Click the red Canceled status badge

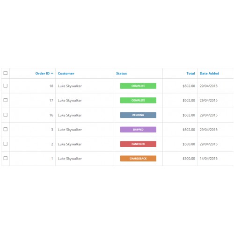[138, 144]
